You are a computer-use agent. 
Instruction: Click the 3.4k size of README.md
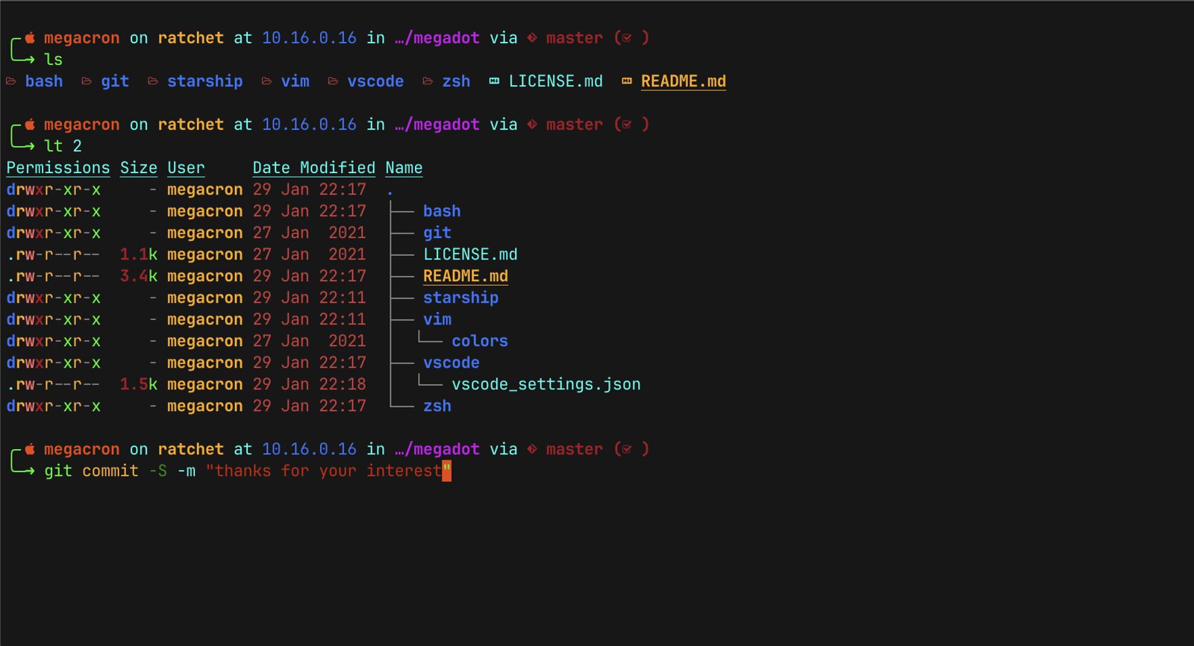pos(139,276)
